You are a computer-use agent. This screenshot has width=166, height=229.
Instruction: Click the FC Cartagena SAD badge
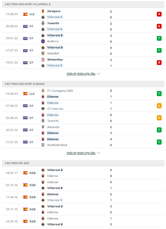(x=43, y=91)
